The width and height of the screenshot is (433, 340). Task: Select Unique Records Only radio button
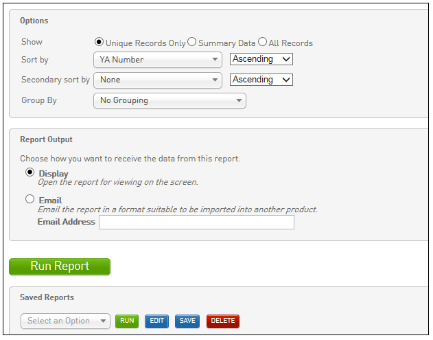click(99, 42)
